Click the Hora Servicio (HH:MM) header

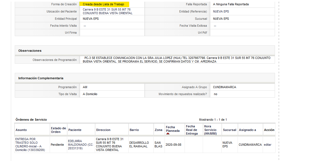click(x=210, y=130)
